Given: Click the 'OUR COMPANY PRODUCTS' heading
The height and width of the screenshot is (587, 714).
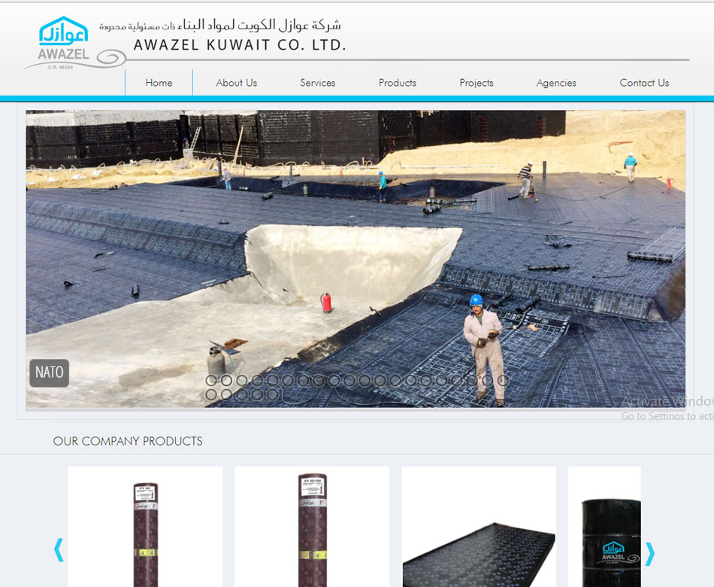Looking at the screenshot, I should pyautogui.click(x=128, y=441).
